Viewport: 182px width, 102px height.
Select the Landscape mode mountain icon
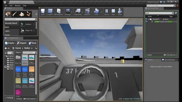click(22, 14)
